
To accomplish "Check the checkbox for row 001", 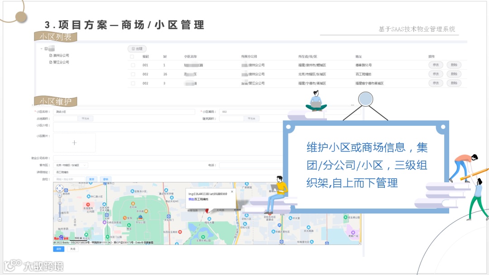I will [133, 65].
